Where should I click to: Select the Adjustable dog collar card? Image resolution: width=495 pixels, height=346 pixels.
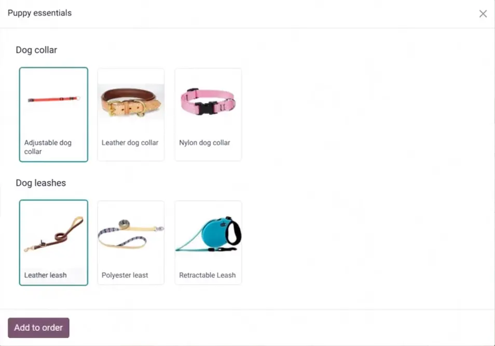pos(53,114)
